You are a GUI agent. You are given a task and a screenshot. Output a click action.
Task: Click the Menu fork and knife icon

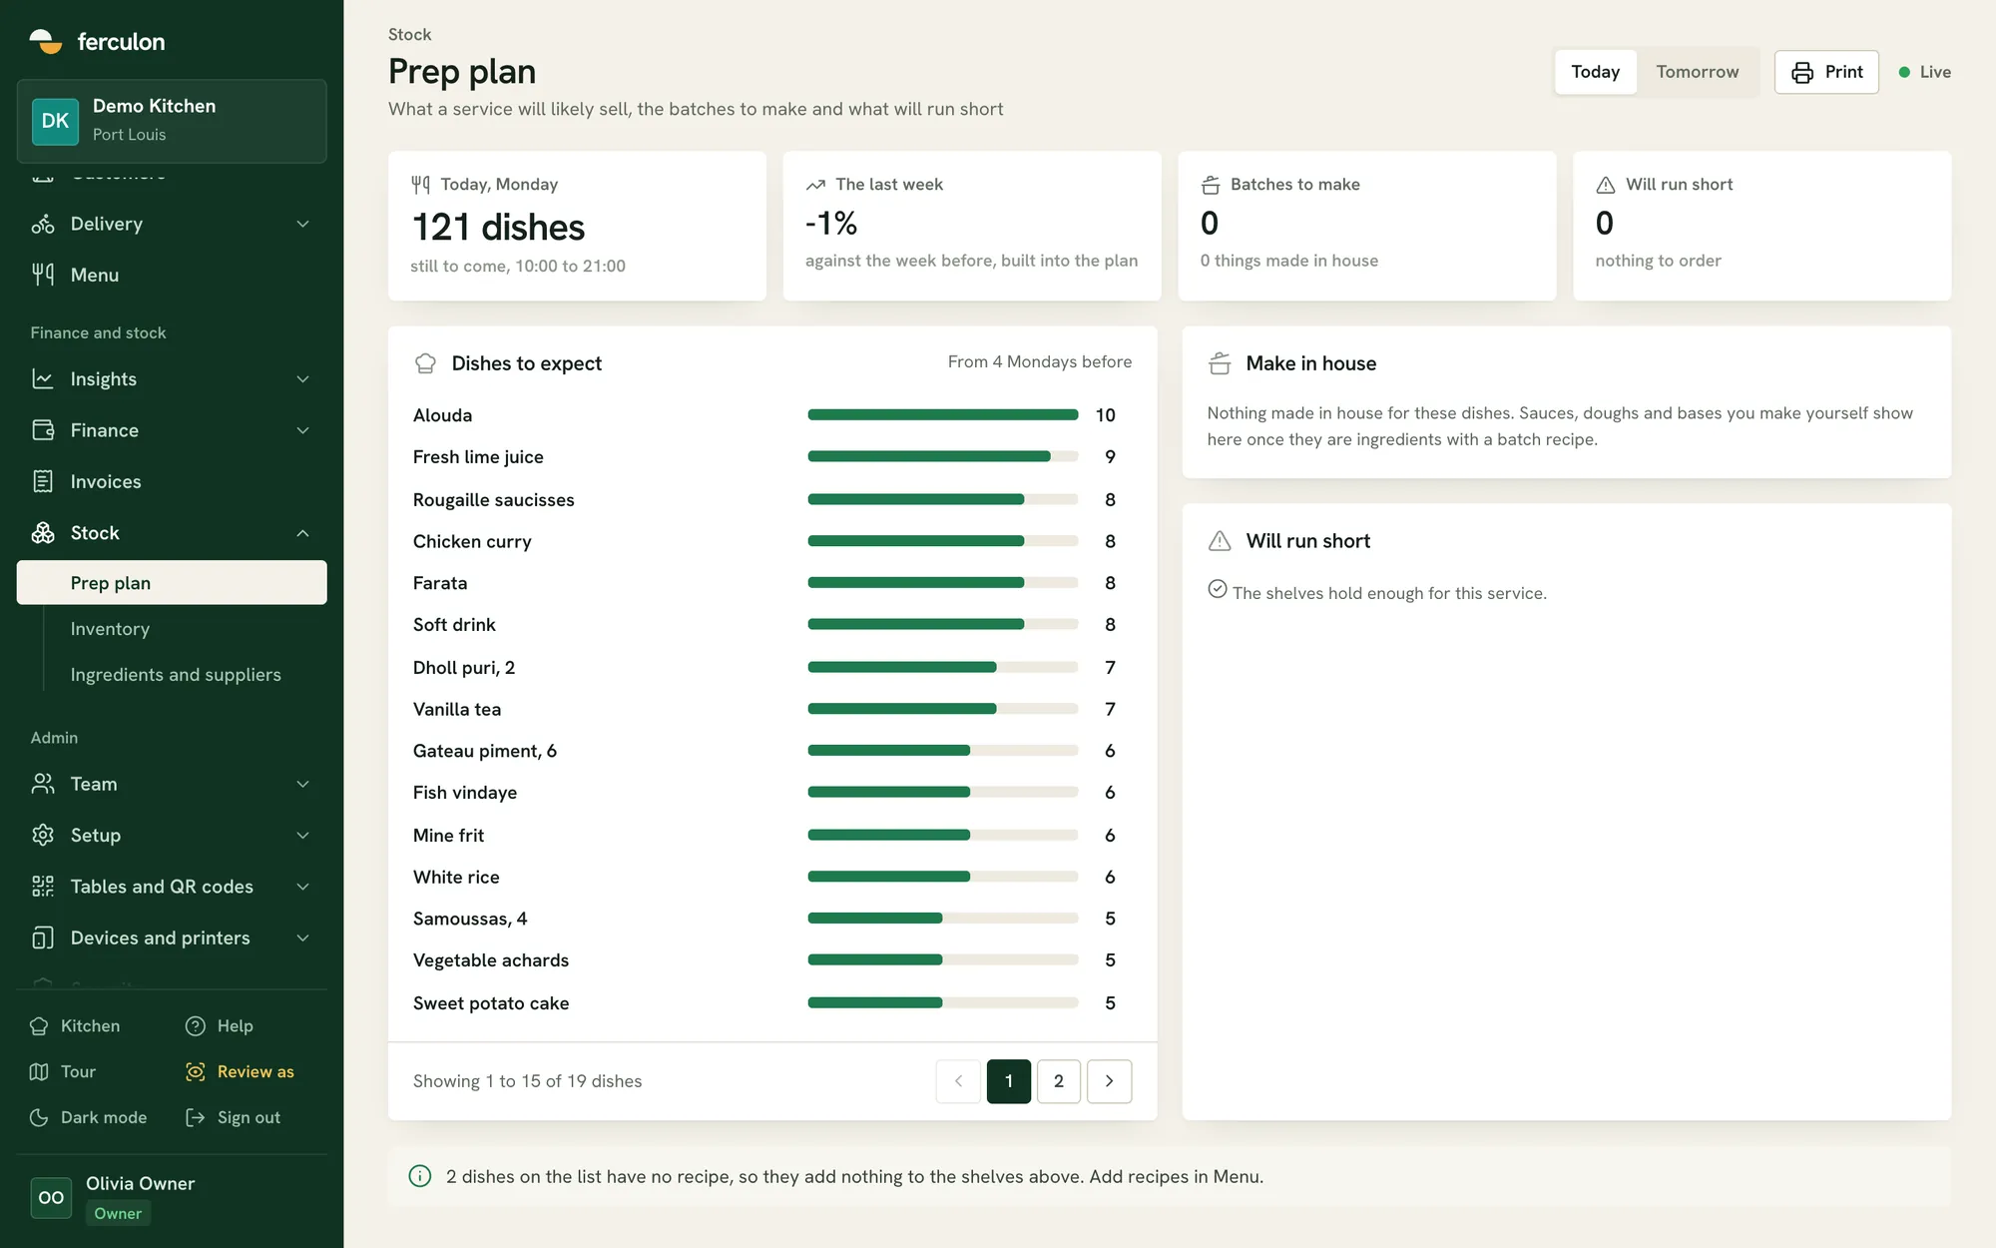coord(43,275)
